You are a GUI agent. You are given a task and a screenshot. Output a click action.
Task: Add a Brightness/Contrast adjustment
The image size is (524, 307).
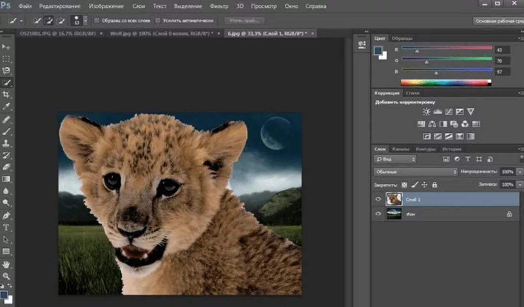tap(426, 112)
